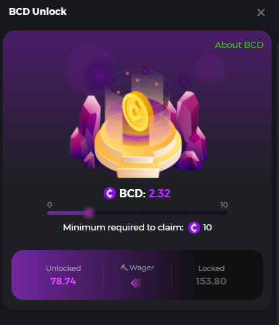Screen dimensions: 279x325
Task: Click the glowing progress bar handle
Action: pos(90,213)
